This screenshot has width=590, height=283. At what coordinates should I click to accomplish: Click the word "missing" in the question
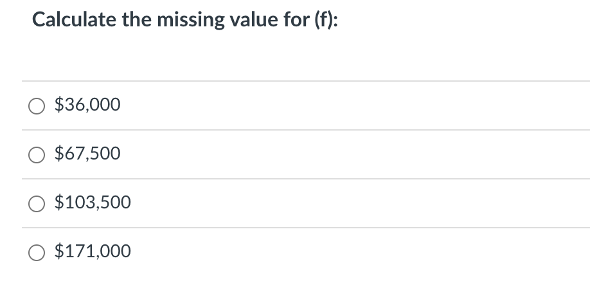click(191, 21)
